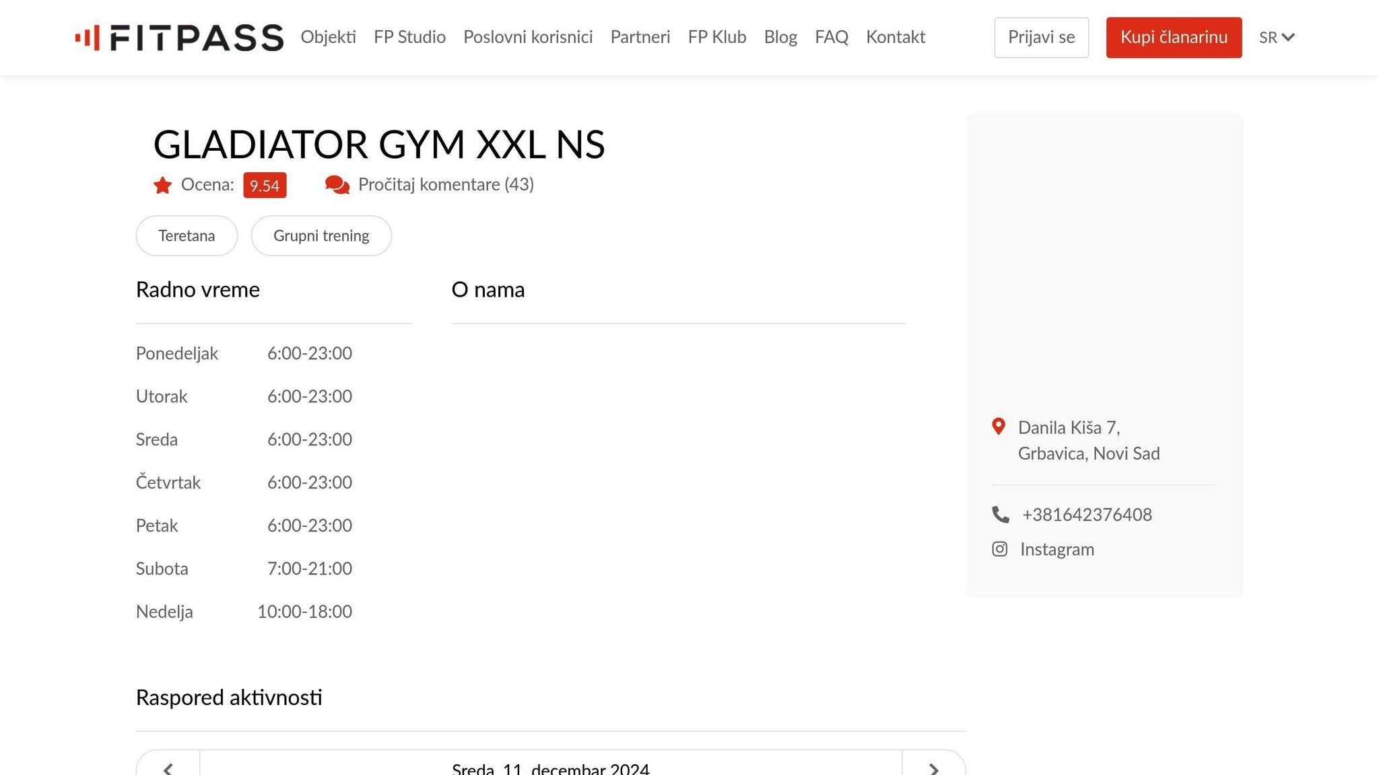
Task: Open Pročitaj komentare (43) link
Action: click(x=446, y=184)
